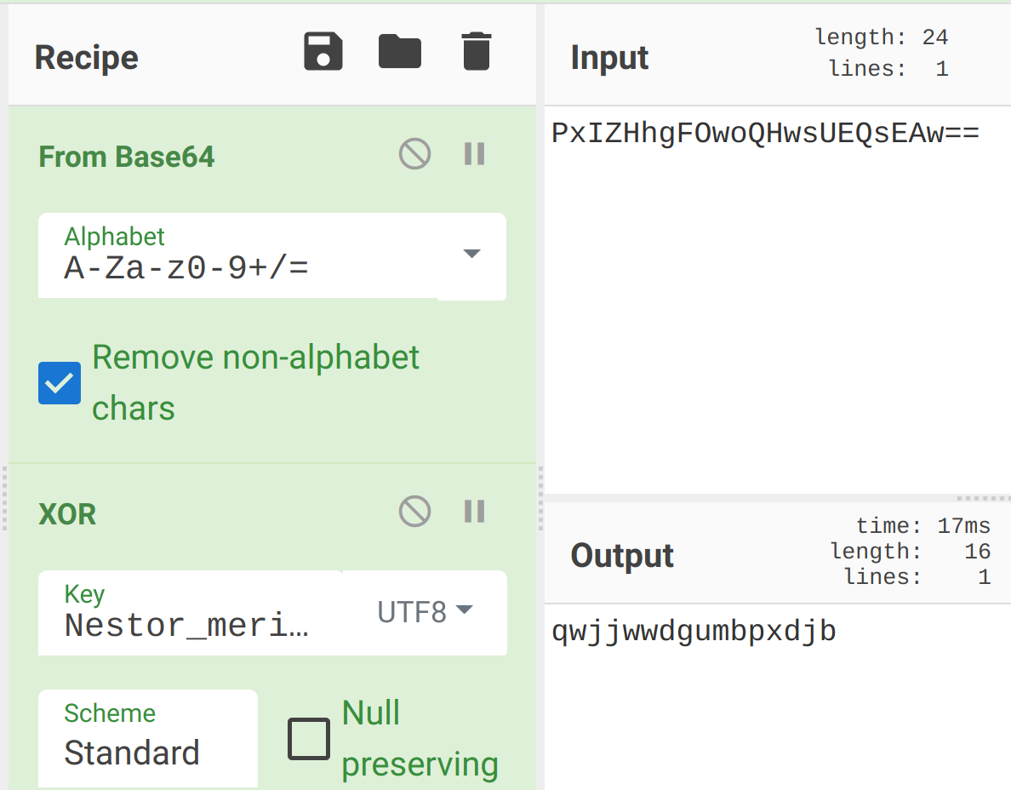Open the Scheme dropdown set to Standard

click(x=148, y=738)
